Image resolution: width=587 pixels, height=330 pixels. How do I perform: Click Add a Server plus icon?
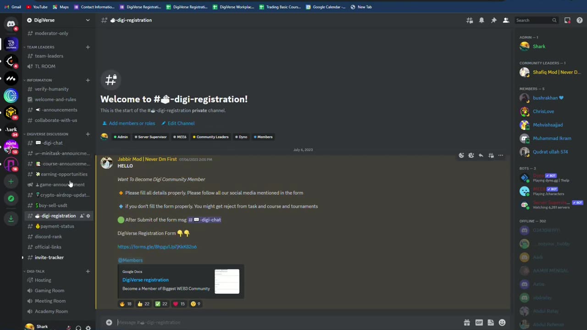(11, 181)
